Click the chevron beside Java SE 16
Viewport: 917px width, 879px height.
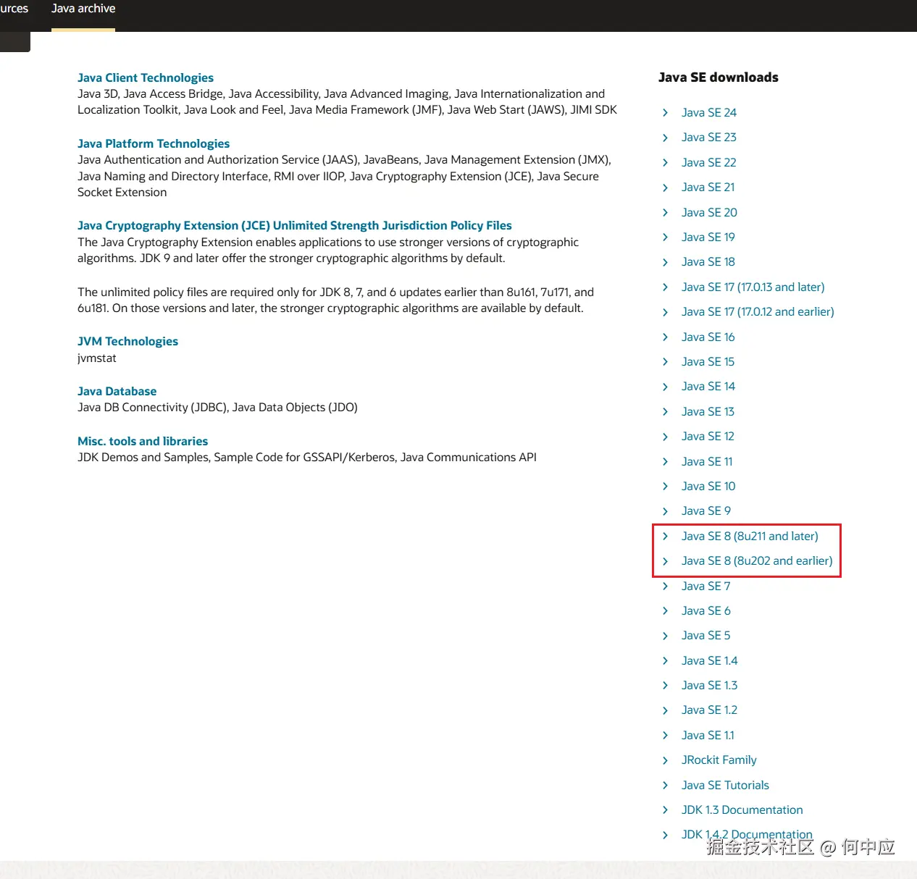(x=665, y=337)
